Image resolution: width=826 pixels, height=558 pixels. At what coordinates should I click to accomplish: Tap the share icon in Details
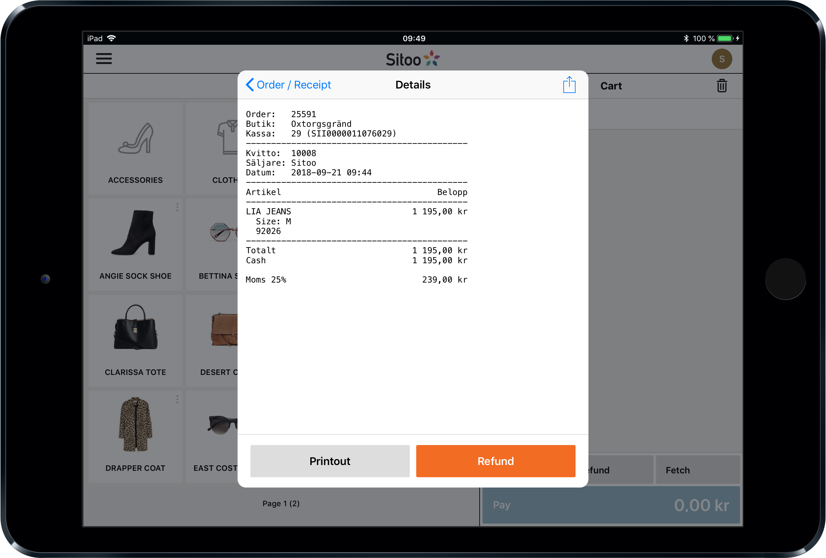569,85
